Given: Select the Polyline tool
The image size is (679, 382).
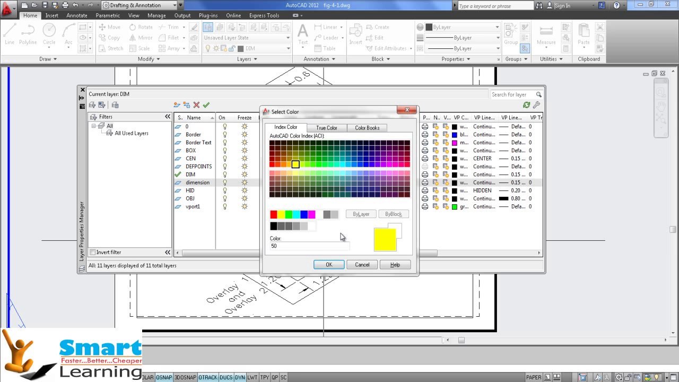Looking at the screenshot, I should [28, 34].
